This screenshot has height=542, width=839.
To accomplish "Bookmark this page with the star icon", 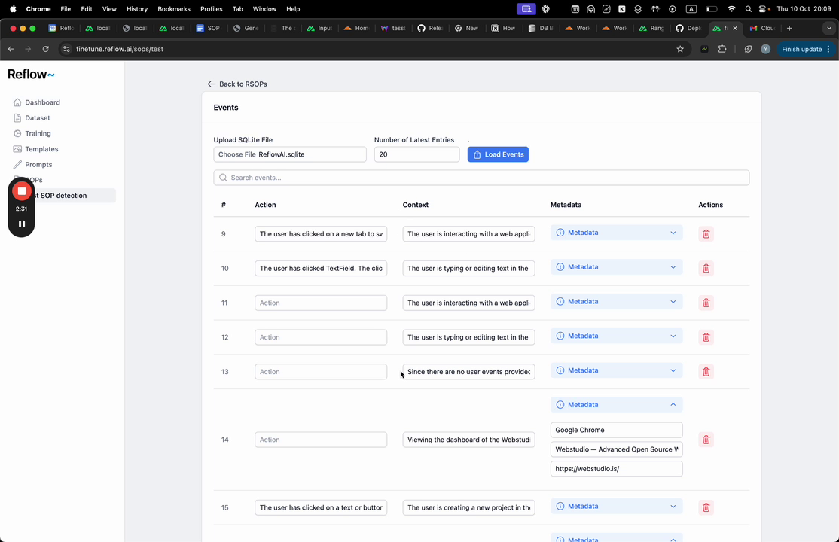I will click(680, 49).
